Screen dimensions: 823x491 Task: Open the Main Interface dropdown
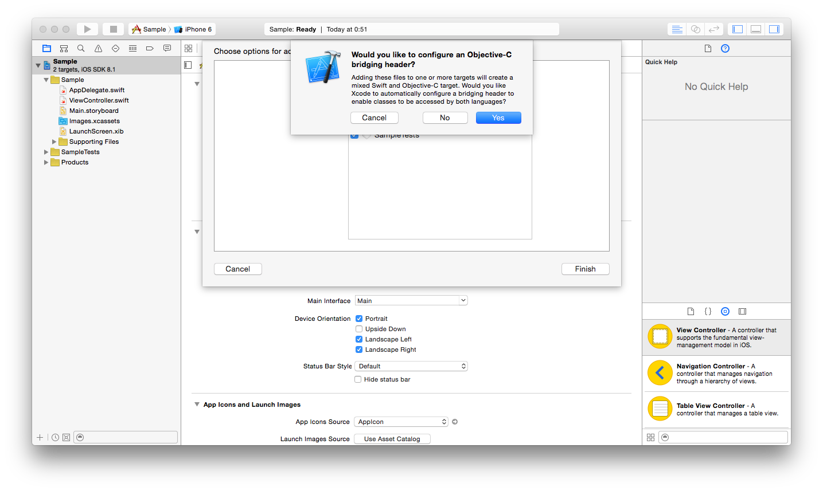tap(411, 300)
